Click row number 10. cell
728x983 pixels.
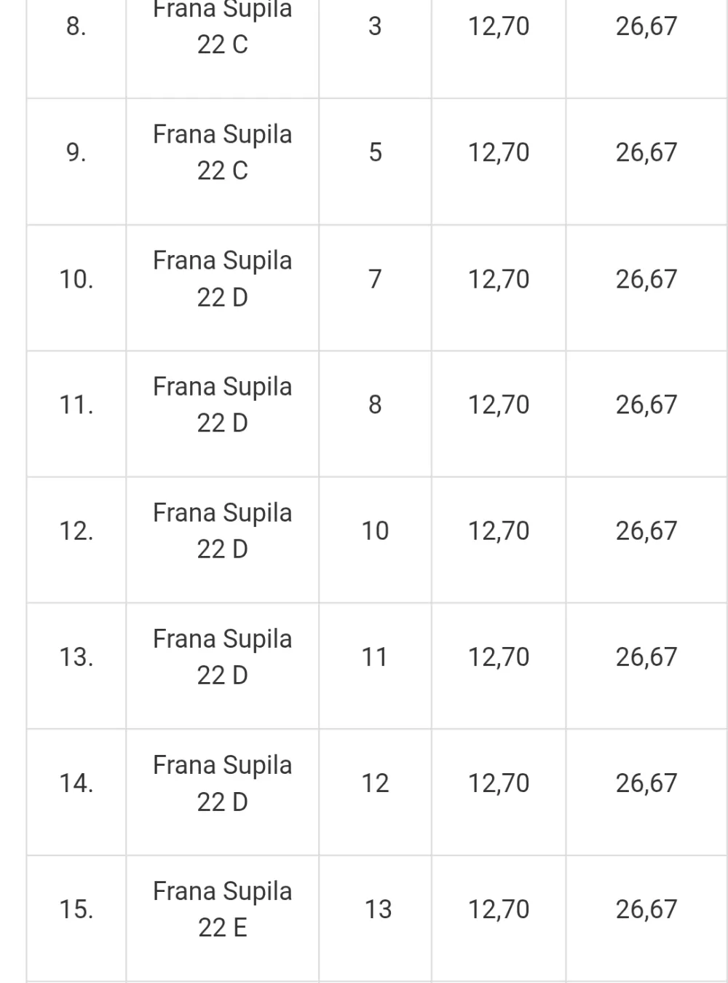[x=76, y=279]
